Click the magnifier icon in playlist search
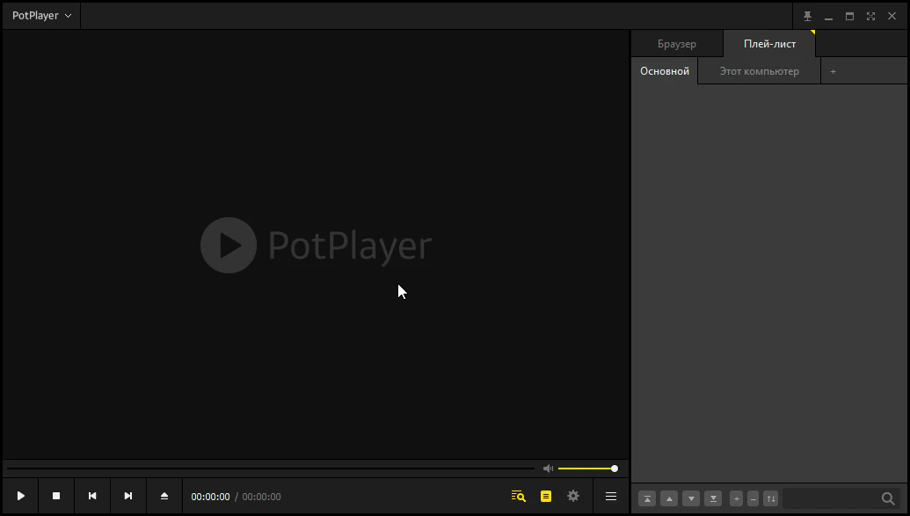Image resolution: width=910 pixels, height=516 pixels. click(888, 498)
